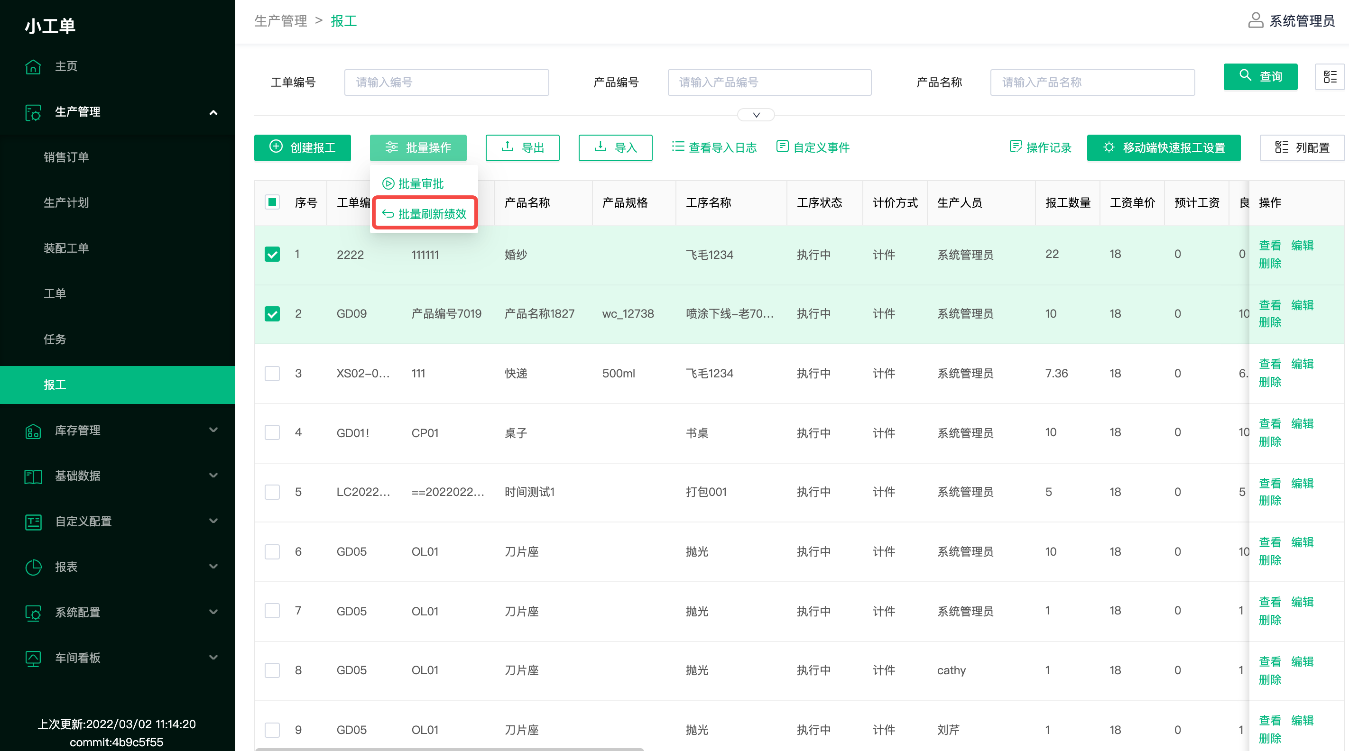The image size is (1349, 751).
Task: Click 删除 for row 3 (快递)
Action: [1269, 382]
